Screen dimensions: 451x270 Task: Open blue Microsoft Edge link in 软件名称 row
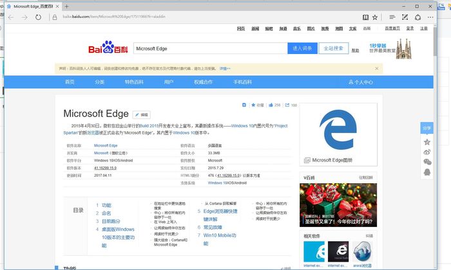coord(106,145)
